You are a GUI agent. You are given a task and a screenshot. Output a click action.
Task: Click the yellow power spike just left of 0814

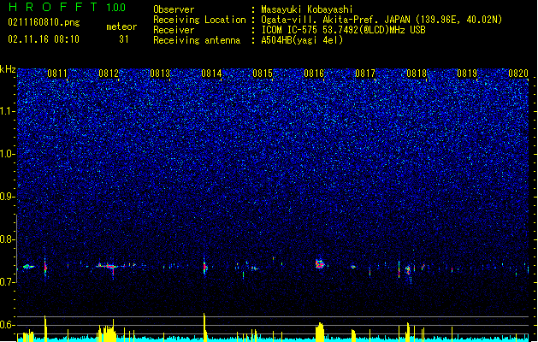click(x=204, y=327)
